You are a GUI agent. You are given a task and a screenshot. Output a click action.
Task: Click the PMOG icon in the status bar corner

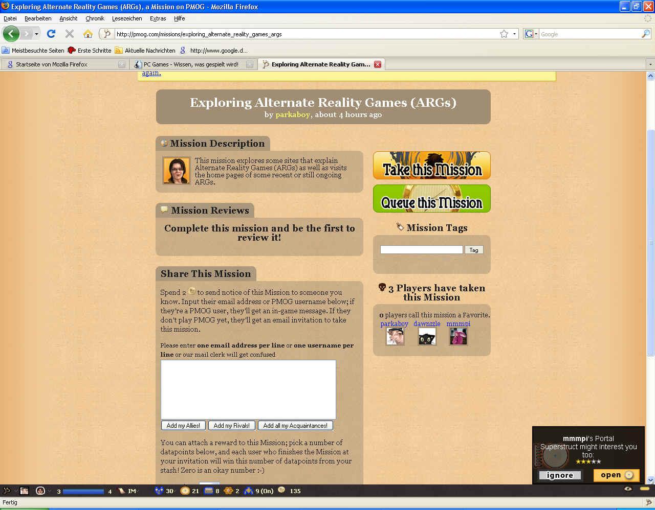[649, 502]
